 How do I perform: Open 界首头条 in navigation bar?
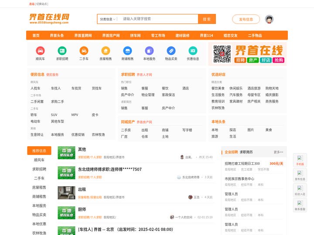pos(57,36)
